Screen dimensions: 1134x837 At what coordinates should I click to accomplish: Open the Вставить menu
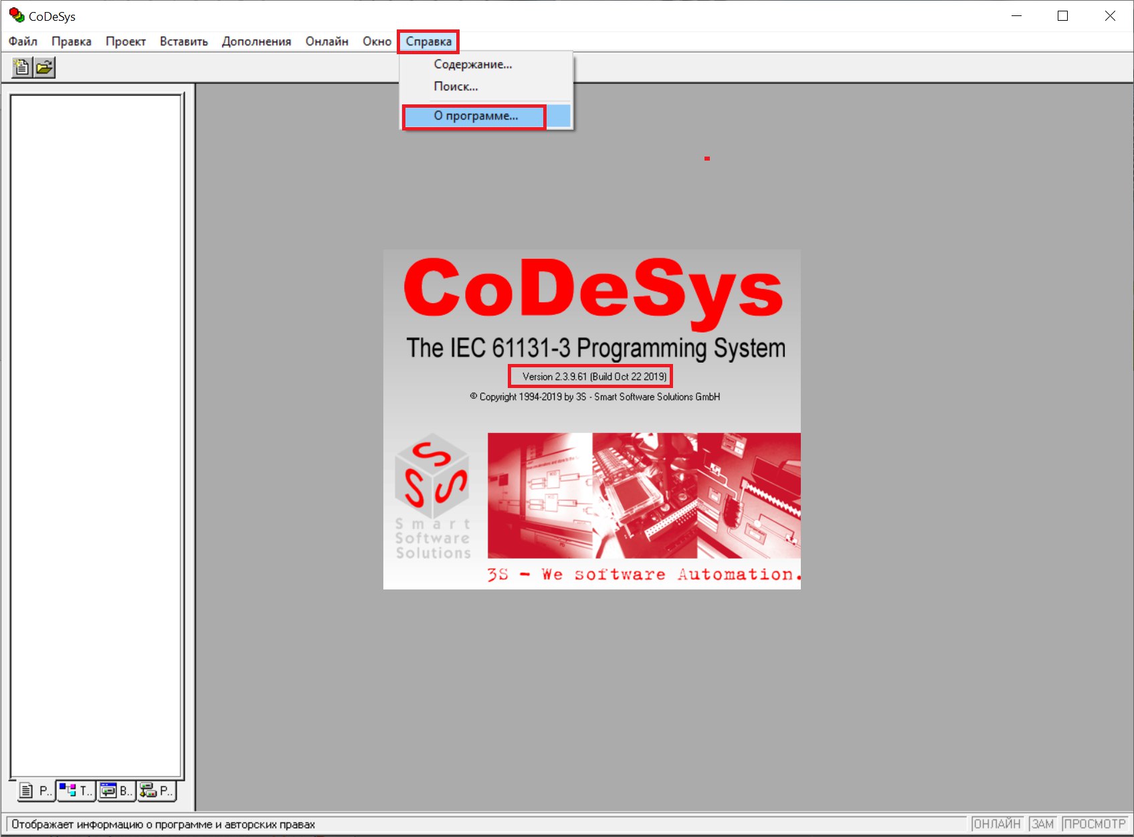(184, 41)
